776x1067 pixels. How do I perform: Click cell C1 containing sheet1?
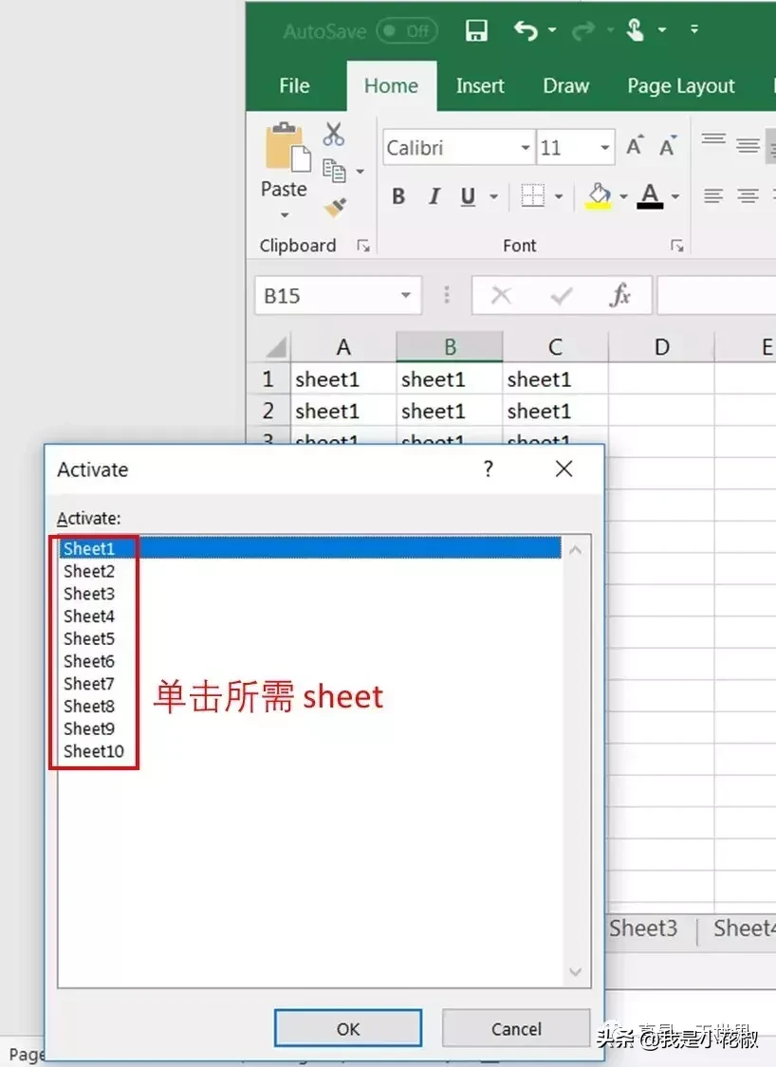pyautogui.click(x=556, y=379)
